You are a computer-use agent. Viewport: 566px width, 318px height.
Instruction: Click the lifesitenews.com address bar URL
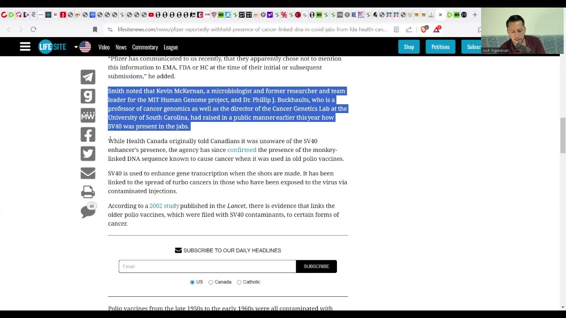(x=252, y=30)
